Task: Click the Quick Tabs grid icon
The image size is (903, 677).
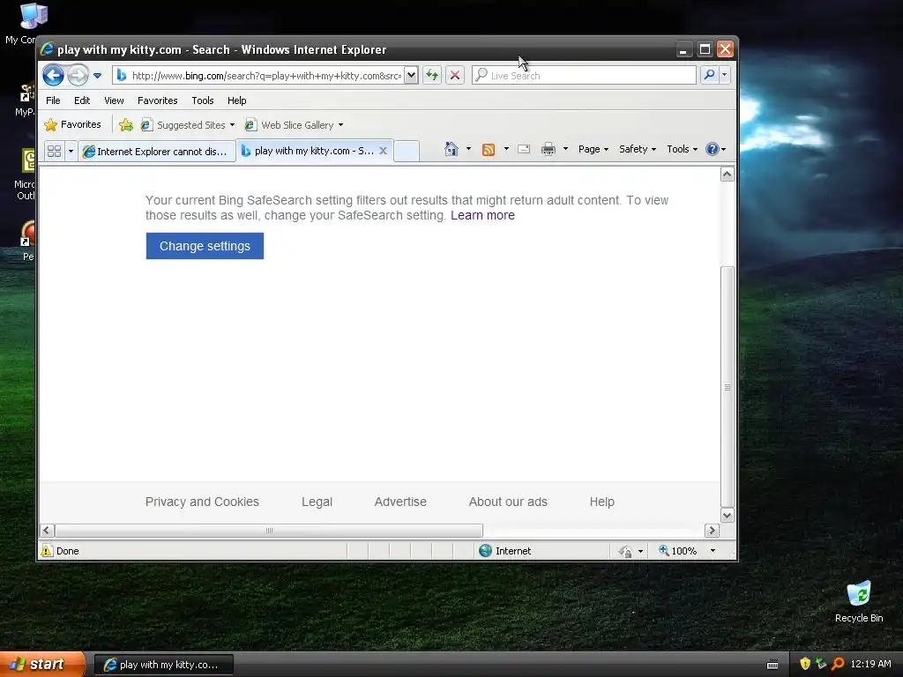Action: pos(54,151)
